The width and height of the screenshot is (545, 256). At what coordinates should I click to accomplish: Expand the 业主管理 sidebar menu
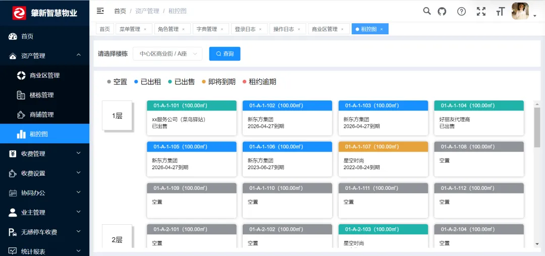(44, 213)
